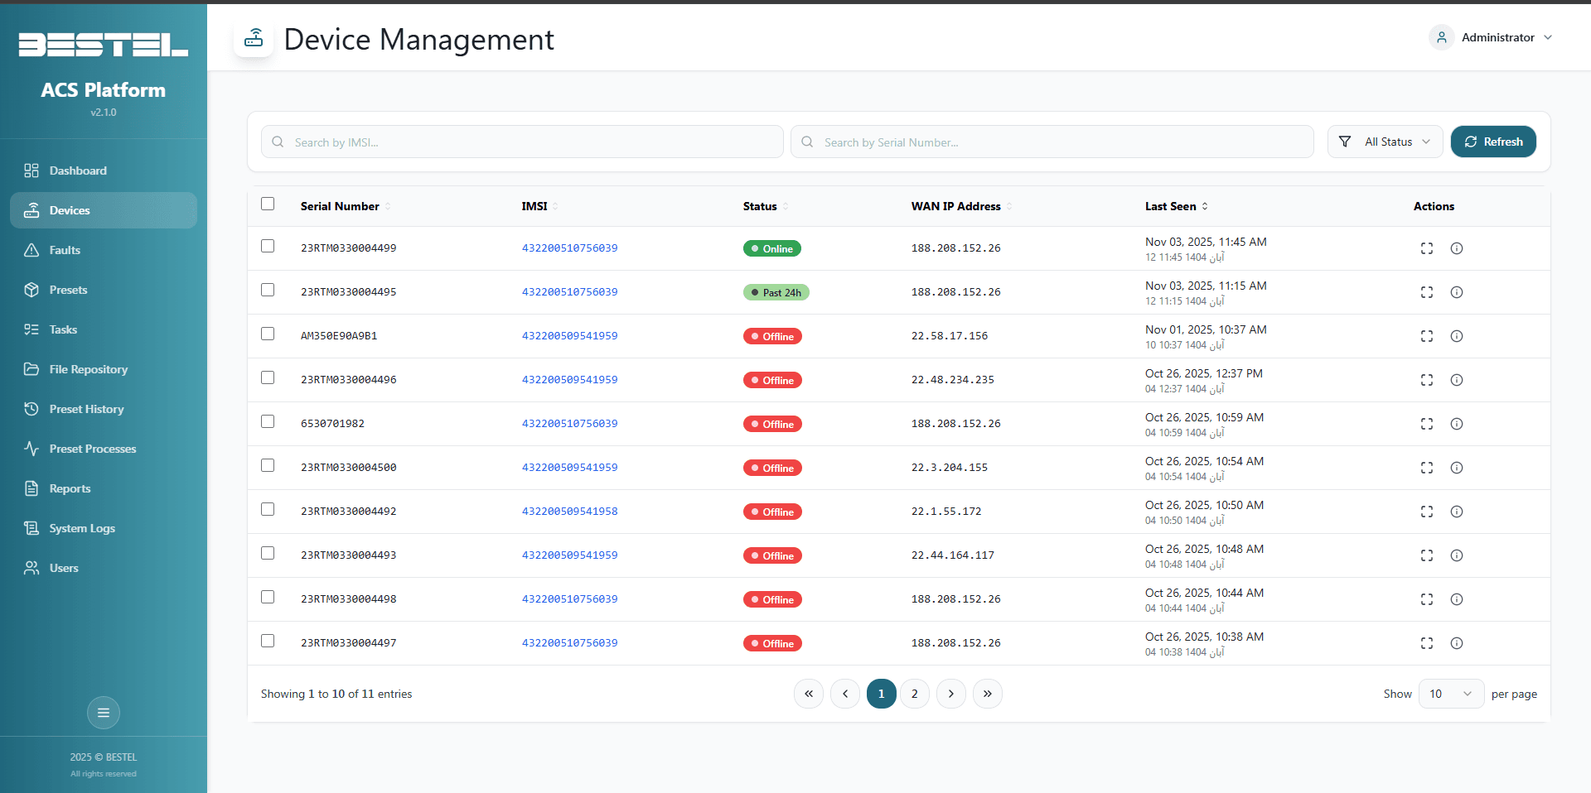
Task: Open IMSI link 432200510756039 on first row
Action: (569, 248)
